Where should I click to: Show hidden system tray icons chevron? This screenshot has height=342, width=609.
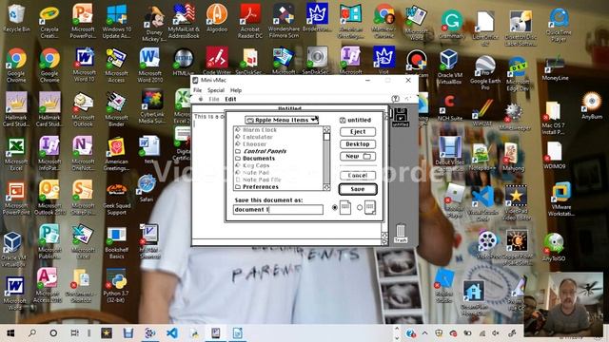click(424, 333)
